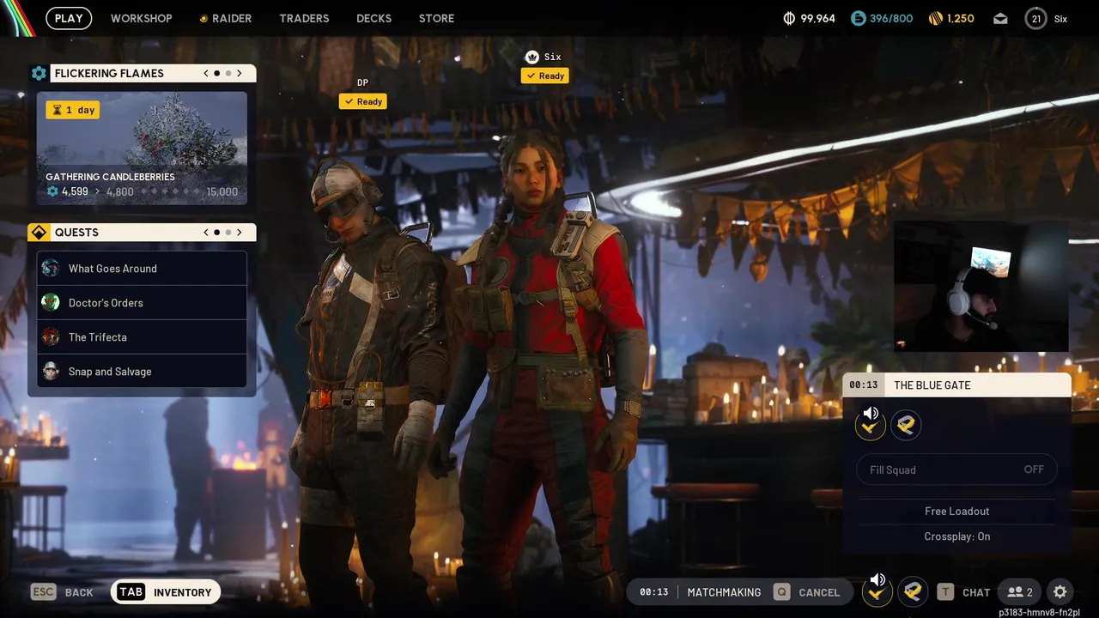
Task: Click the second squad member icon in Blue Gate panel
Action: click(906, 425)
